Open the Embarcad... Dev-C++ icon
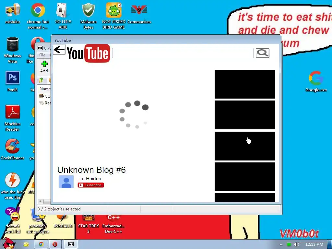This screenshot has width=332, height=249. [x=114, y=223]
